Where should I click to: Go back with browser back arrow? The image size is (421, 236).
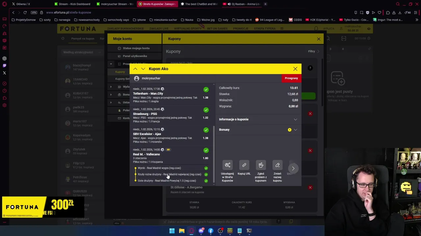pos(13,12)
